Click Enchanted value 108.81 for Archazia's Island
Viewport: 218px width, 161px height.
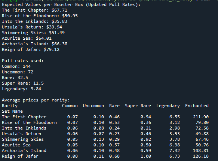[201, 151]
